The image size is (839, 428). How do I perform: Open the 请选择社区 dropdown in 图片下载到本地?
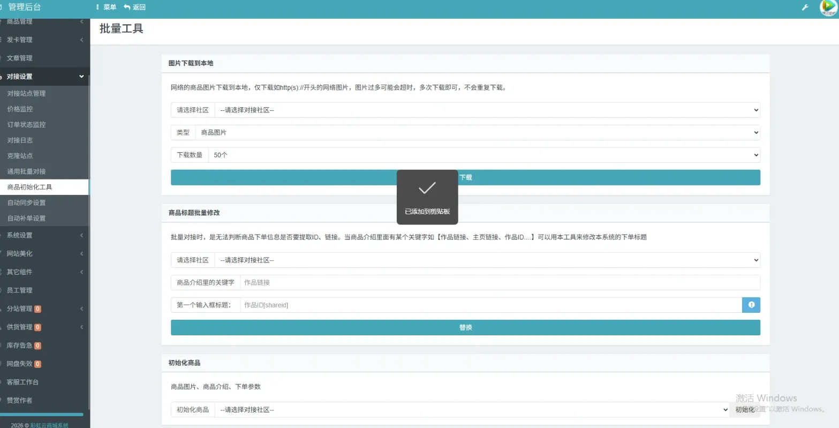click(x=487, y=110)
